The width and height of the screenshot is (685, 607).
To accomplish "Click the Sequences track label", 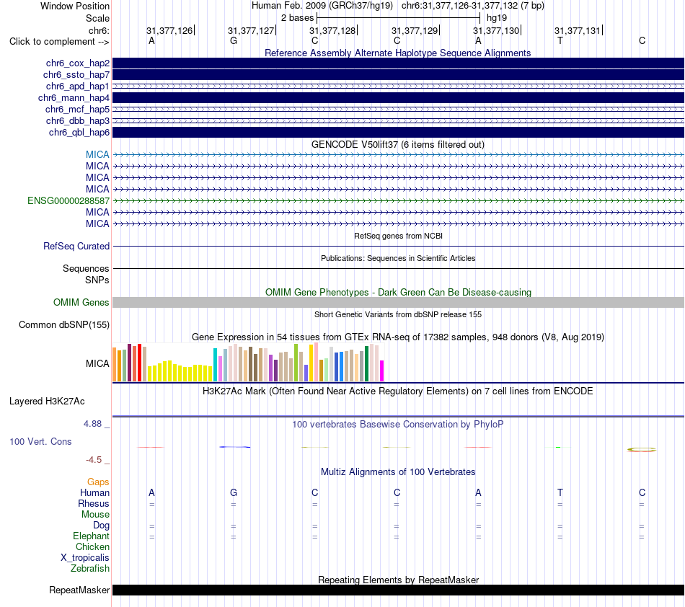I will (x=86, y=269).
